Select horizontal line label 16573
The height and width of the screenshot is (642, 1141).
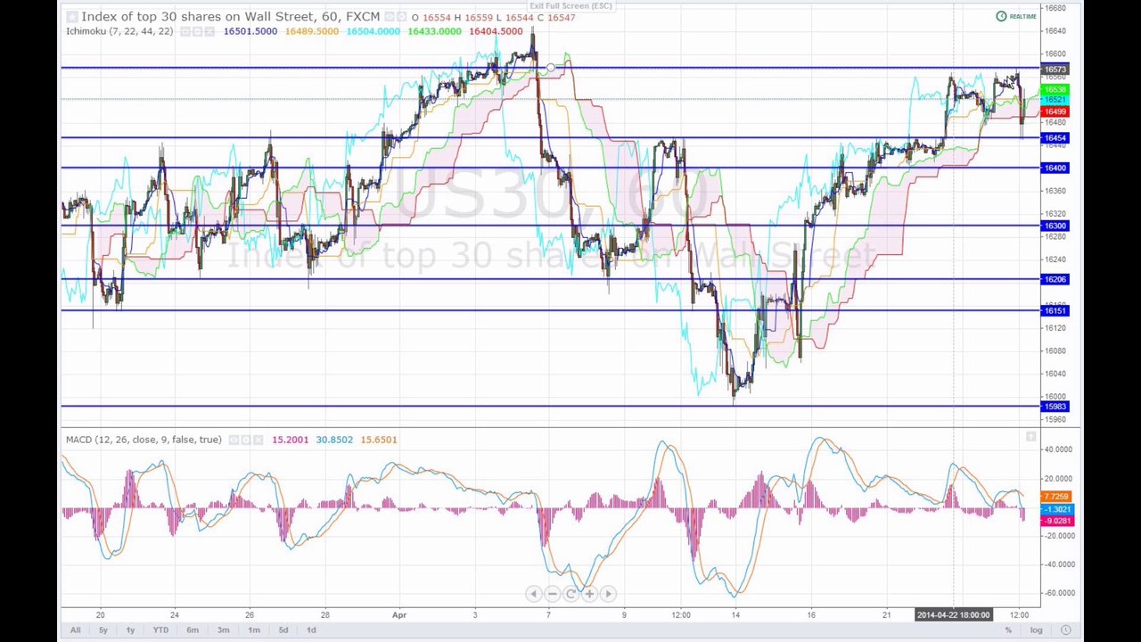(x=1055, y=70)
